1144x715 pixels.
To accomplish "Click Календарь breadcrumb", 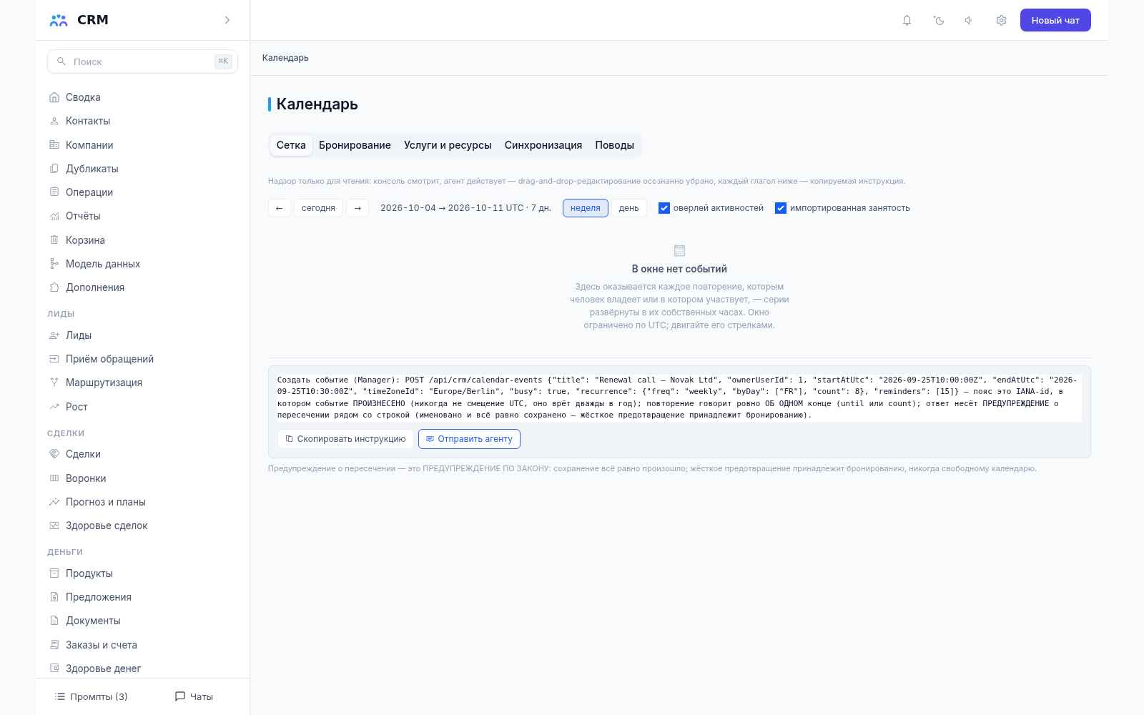I will pyautogui.click(x=285, y=58).
